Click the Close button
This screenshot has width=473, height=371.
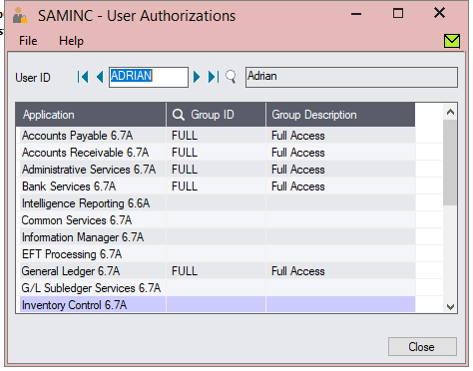[422, 347]
